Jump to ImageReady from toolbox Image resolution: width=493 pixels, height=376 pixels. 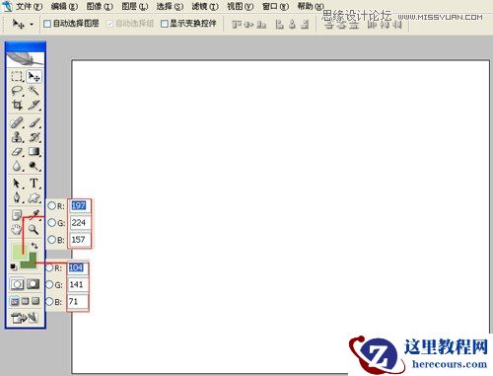point(25,318)
